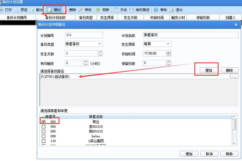Click the Modify (修改) pencil icon
The height and width of the screenshot is (161, 242).
click(x=81, y=10)
